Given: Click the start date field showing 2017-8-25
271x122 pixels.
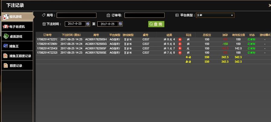Looking at the screenshot, I should [x=75, y=24].
